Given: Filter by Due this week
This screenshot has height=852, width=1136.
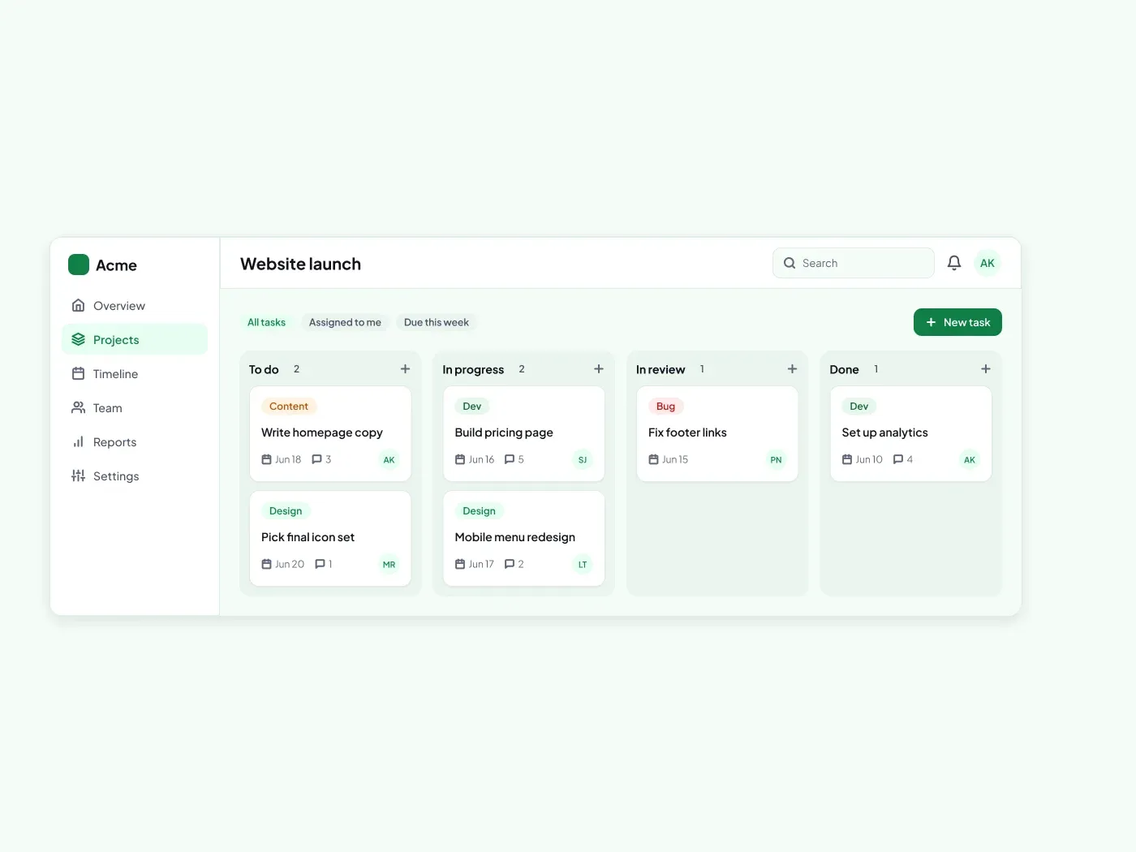Looking at the screenshot, I should 437,322.
